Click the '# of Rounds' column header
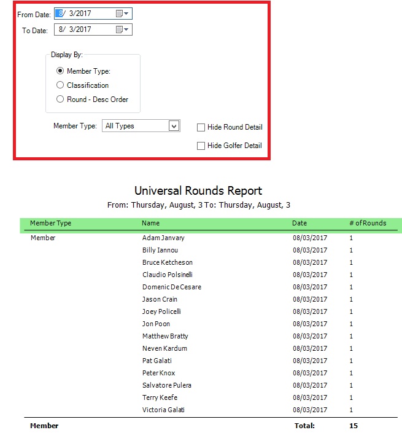 pos(368,223)
